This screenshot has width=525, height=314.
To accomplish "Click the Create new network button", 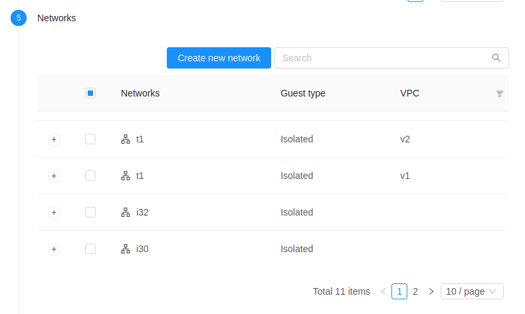I will click(219, 58).
